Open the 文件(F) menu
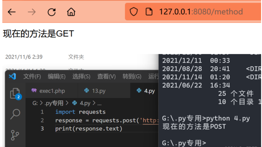Screen dimensions: 262x147 click(32, 76)
